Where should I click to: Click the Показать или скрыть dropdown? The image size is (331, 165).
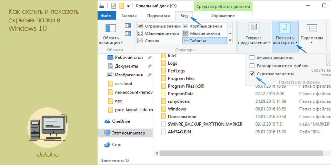click(x=285, y=36)
